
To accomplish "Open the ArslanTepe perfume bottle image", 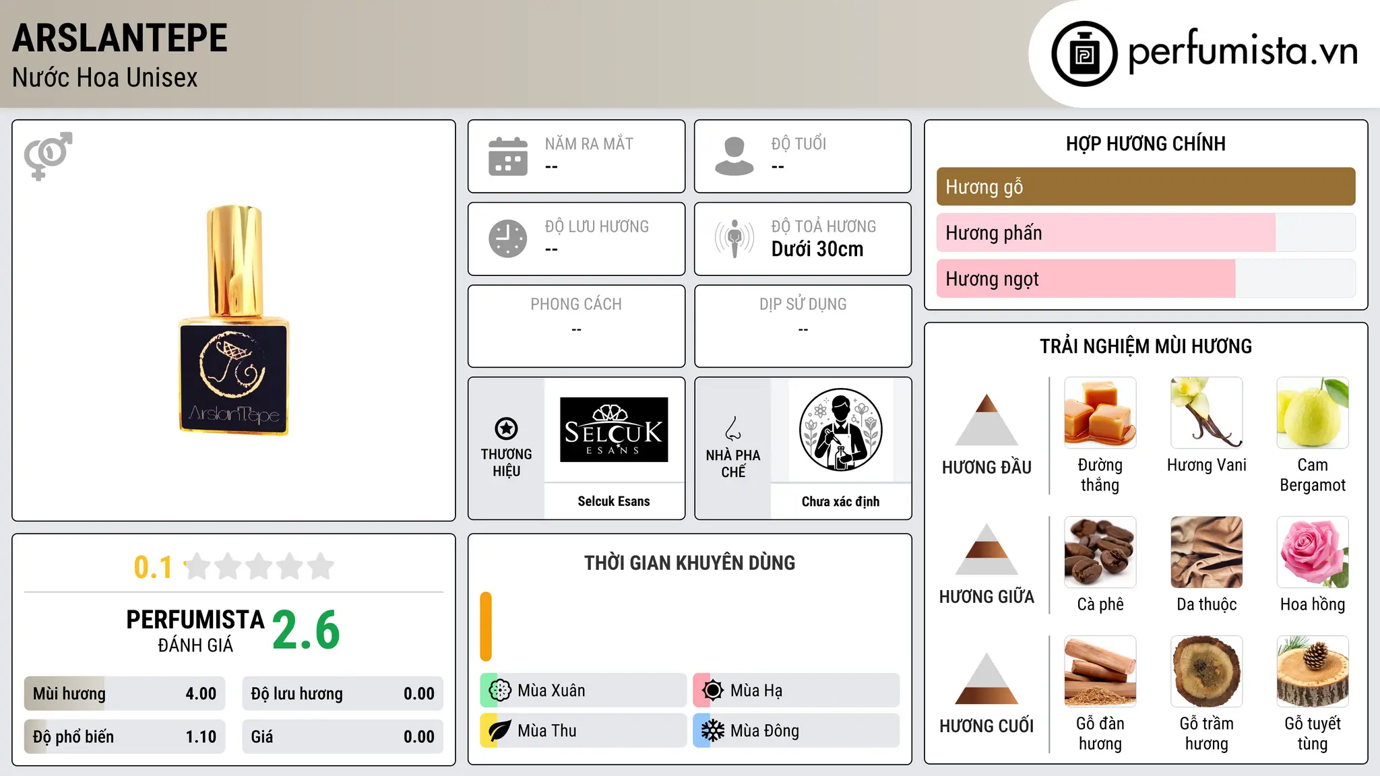I will [x=234, y=319].
